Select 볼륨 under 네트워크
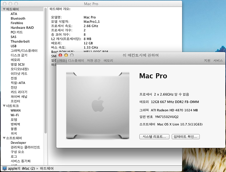Screen dimensions: 226x172 pyautogui.click(x=14, y=129)
